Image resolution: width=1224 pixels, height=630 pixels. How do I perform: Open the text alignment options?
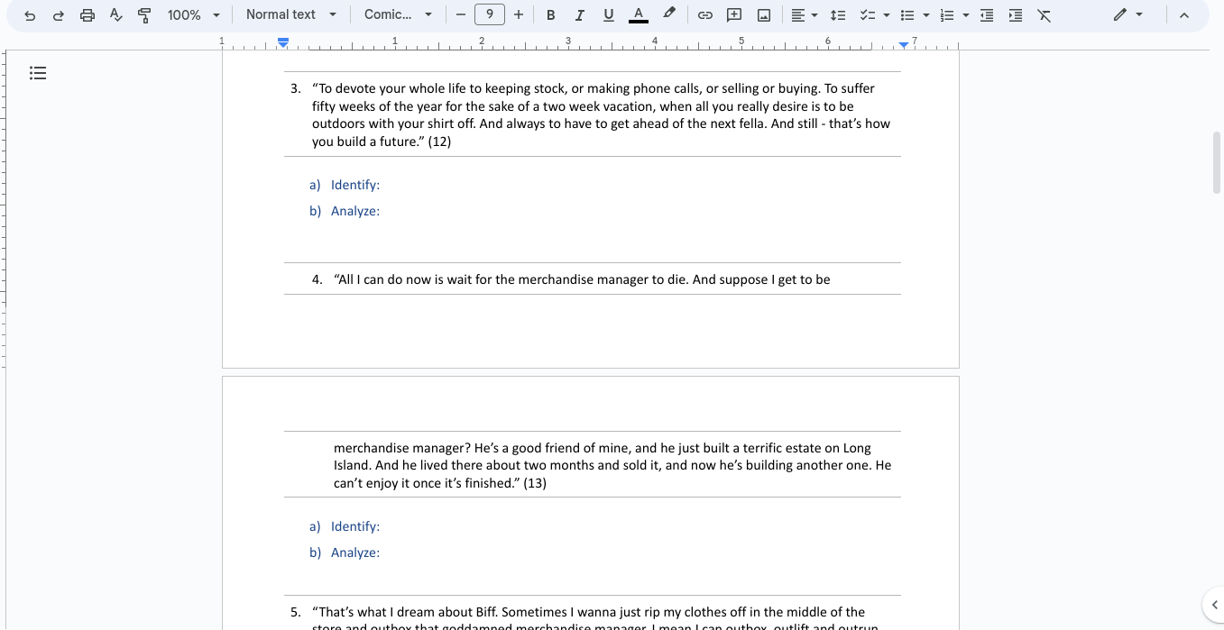(804, 14)
